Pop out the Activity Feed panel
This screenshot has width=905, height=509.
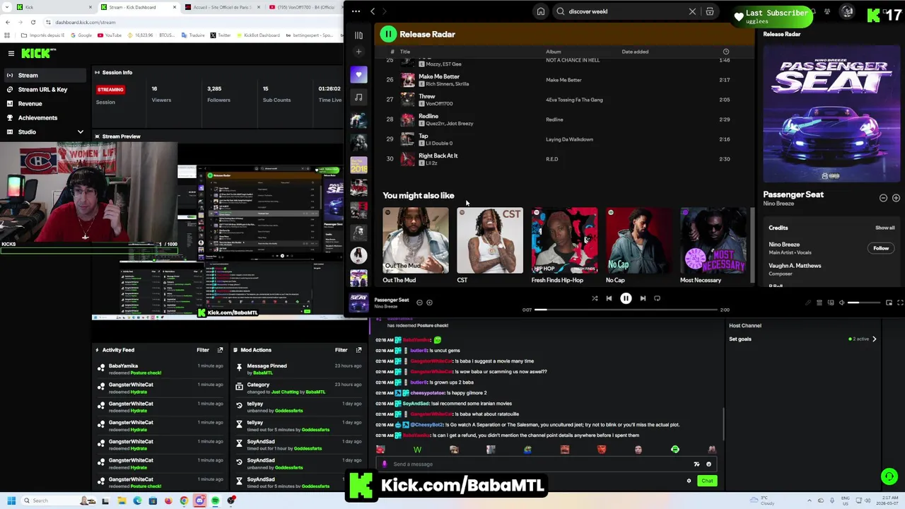tap(220, 350)
